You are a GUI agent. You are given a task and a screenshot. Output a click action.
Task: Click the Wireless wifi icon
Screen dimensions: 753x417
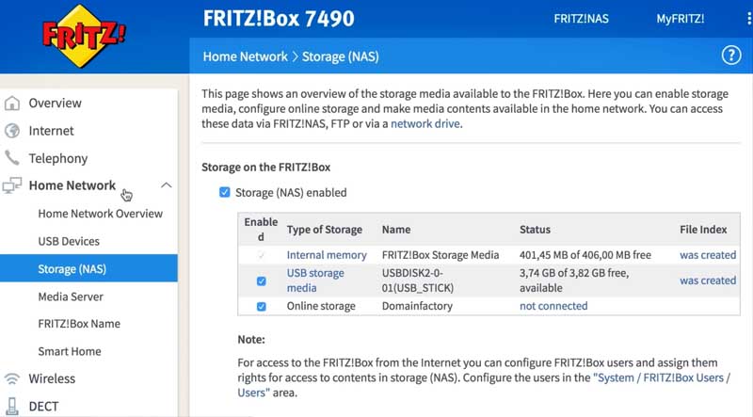[12, 378]
